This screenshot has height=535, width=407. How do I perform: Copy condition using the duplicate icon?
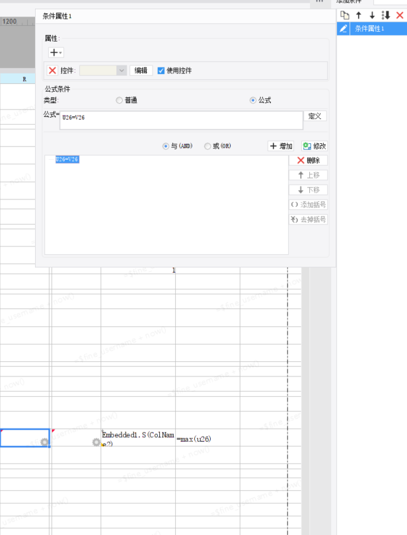click(x=345, y=15)
